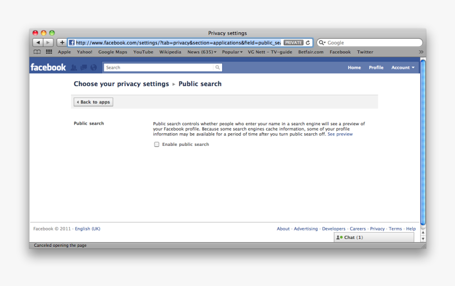Click the 'Canceled opening the page' status text
This screenshot has height=286, width=455.
[60, 245]
